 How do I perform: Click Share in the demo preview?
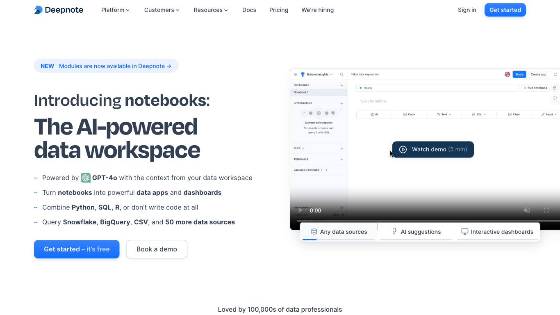point(519,74)
